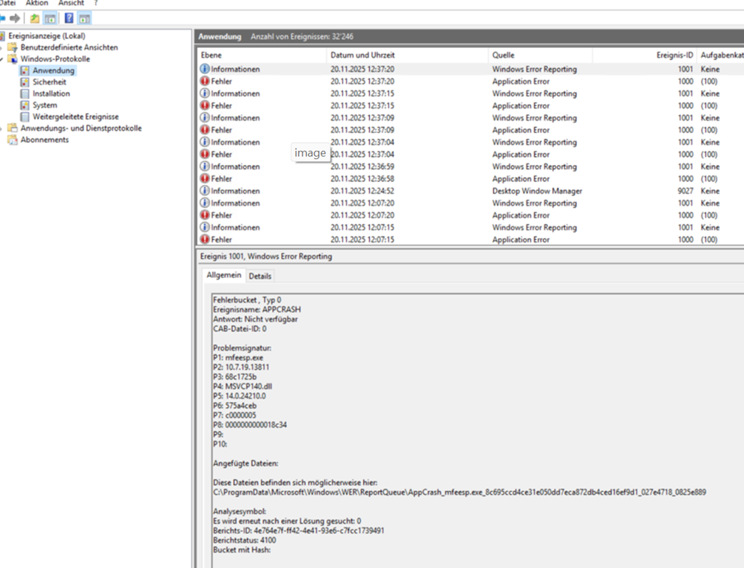
Task: Select the Desktop Window Manager event row
Action: 537,191
